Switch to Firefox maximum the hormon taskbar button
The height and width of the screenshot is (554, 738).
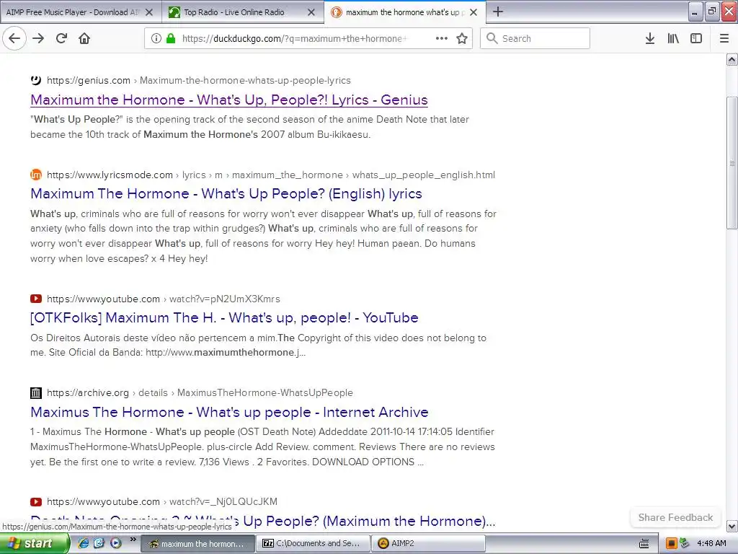click(x=197, y=544)
